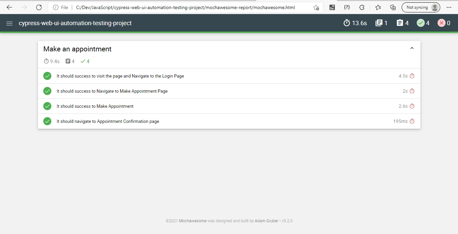458x234 pixels.
Task: Open the hamburger menu in report header
Action: point(9,23)
